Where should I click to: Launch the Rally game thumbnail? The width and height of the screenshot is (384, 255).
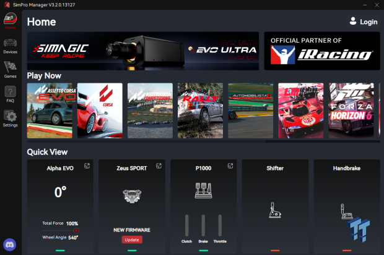tap(200, 111)
